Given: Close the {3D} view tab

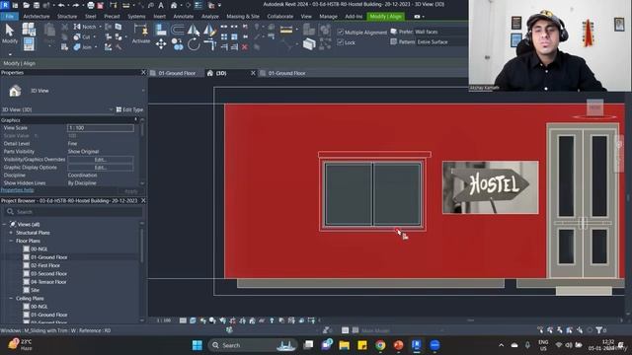Looking at the screenshot, I should coord(253,73).
